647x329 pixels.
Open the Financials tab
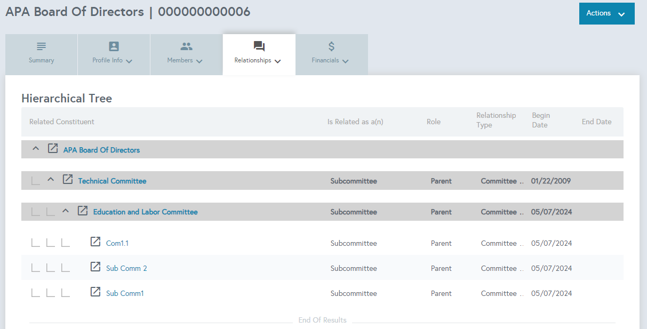pos(331,54)
